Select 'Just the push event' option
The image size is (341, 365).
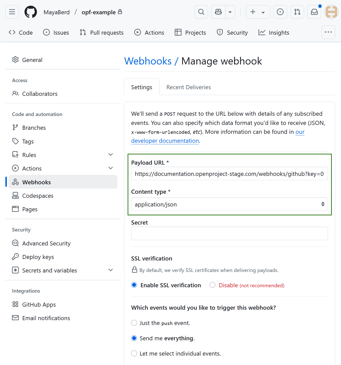pos(134,323)
